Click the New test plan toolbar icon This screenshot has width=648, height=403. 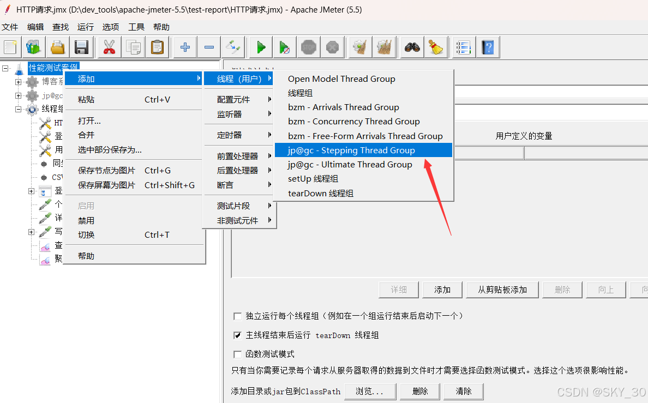10,47
